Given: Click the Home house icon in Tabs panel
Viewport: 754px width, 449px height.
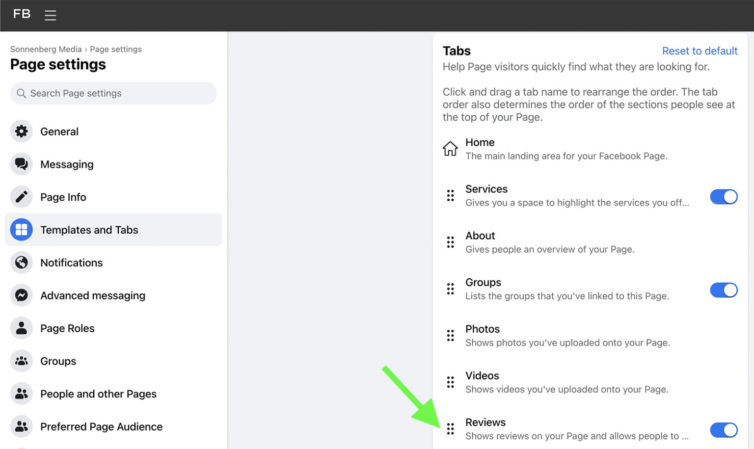Looking at the screenshot, I should (x=450, y=148).
